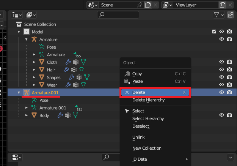Click the Armature.001 orange armature icon
The width and height of the screenshot is (237, 166).
click(27, 92)
